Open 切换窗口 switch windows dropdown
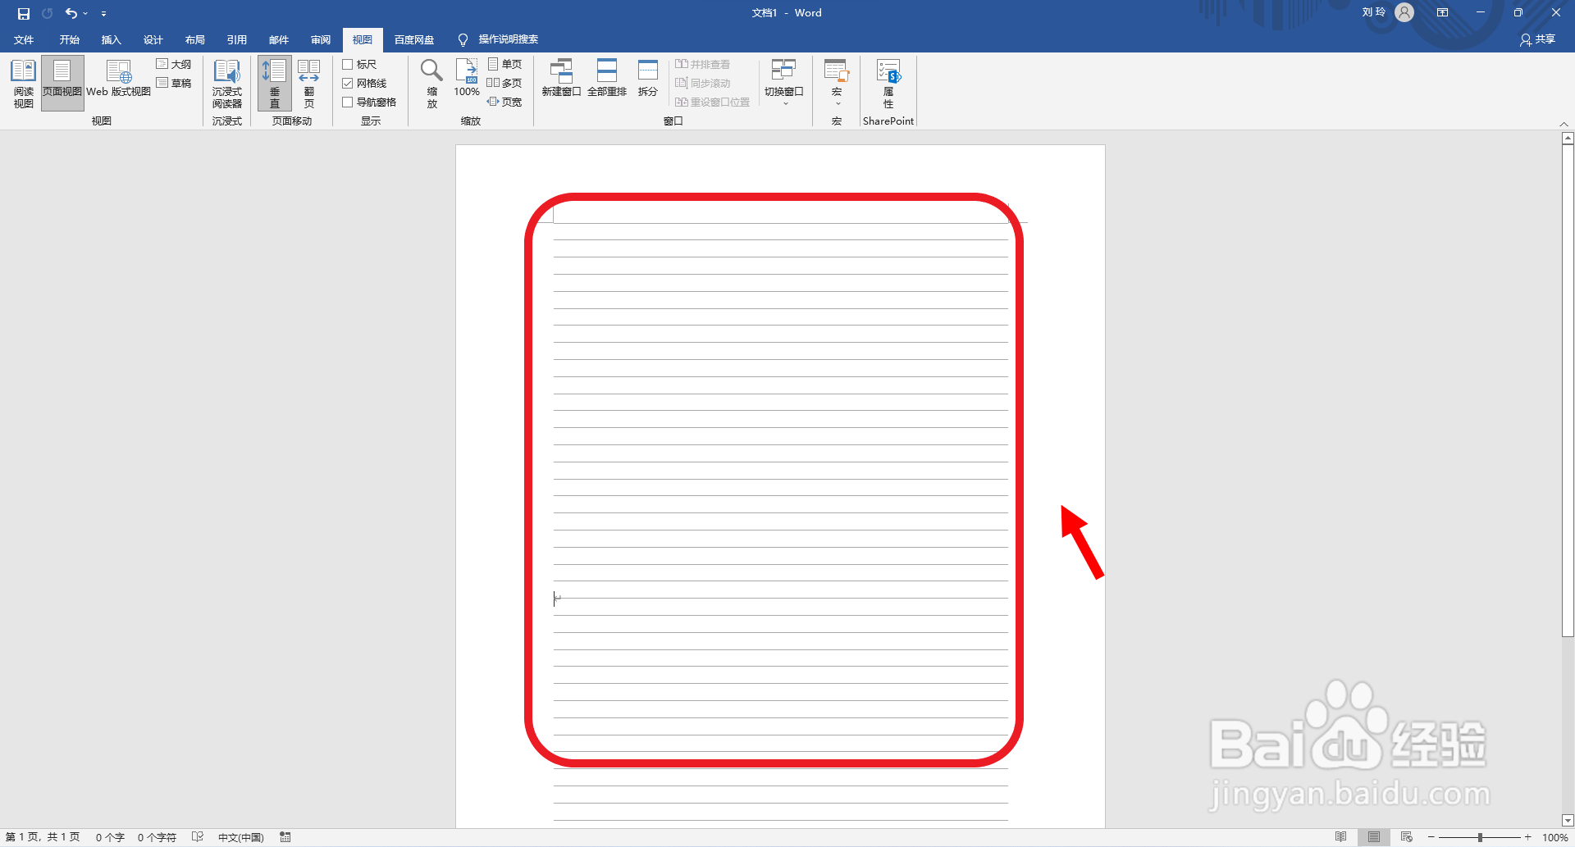 [784, 83]
